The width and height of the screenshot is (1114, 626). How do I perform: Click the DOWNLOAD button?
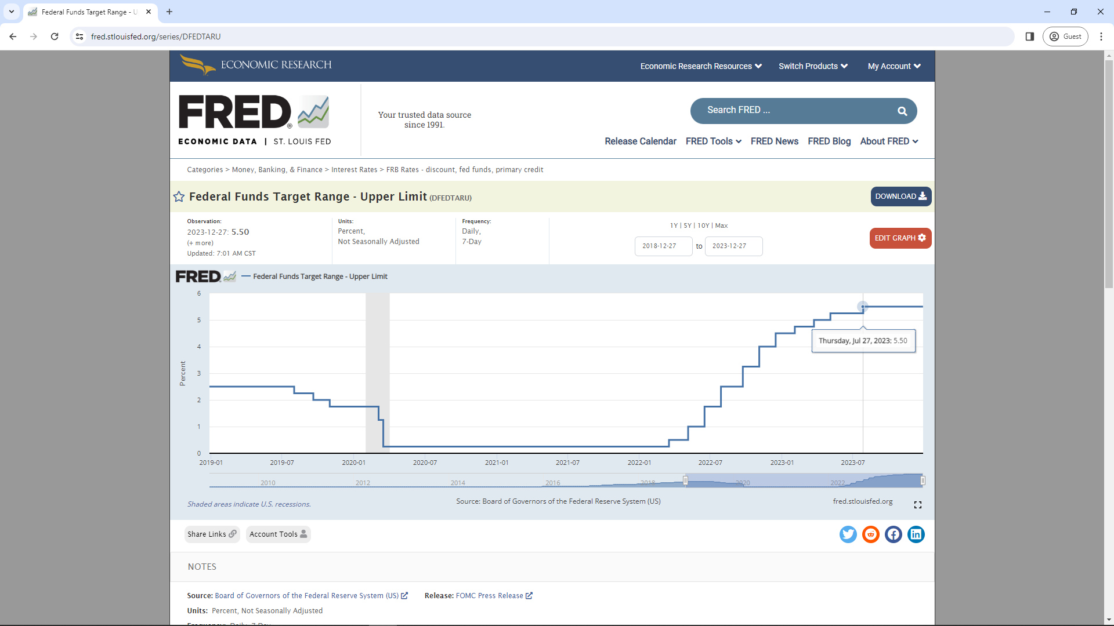pos(900,196)
